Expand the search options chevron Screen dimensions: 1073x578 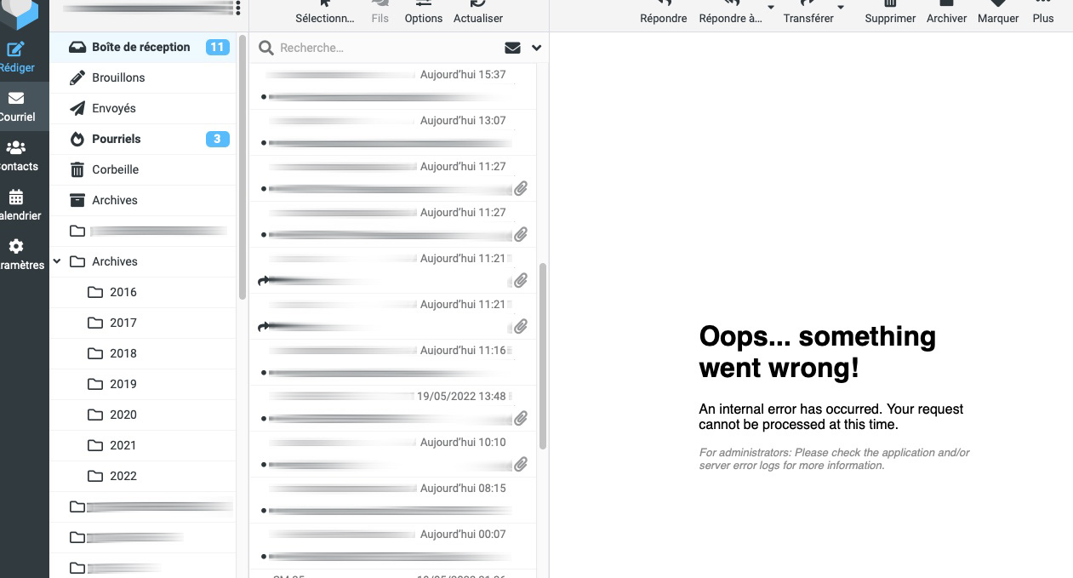[536, 48]
